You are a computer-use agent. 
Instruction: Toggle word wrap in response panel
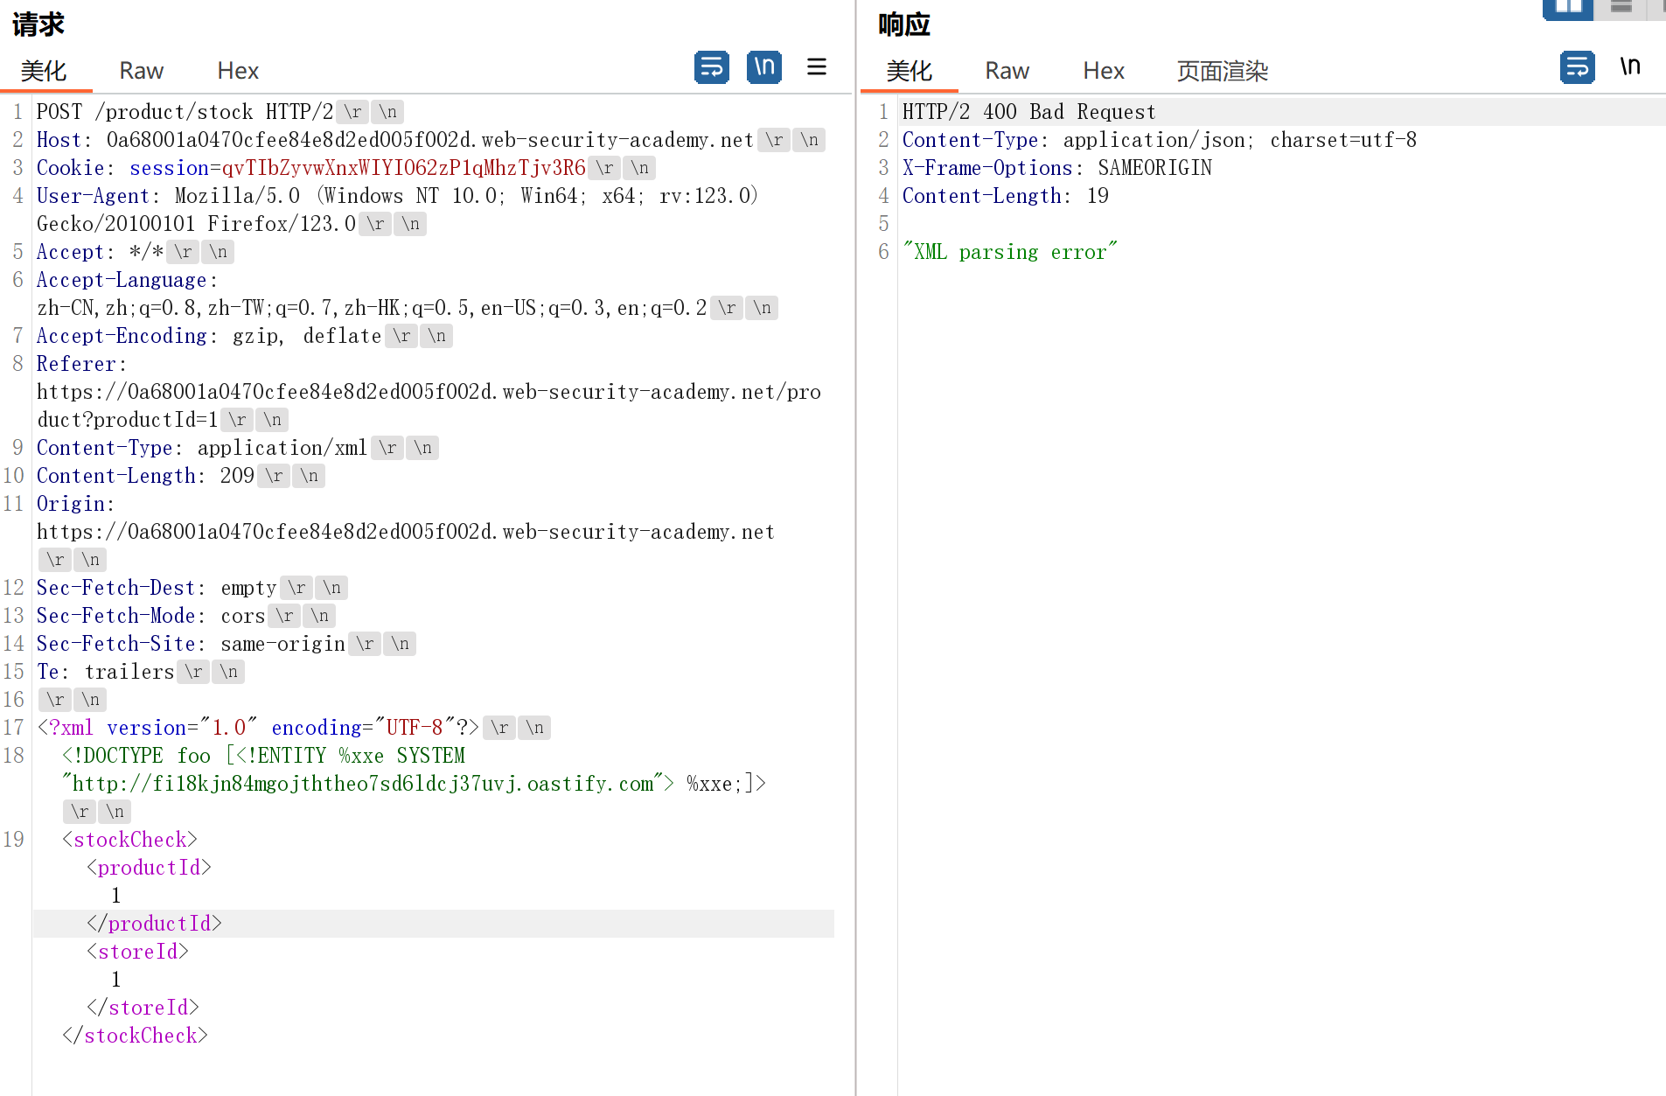(x=1578, y=67)
